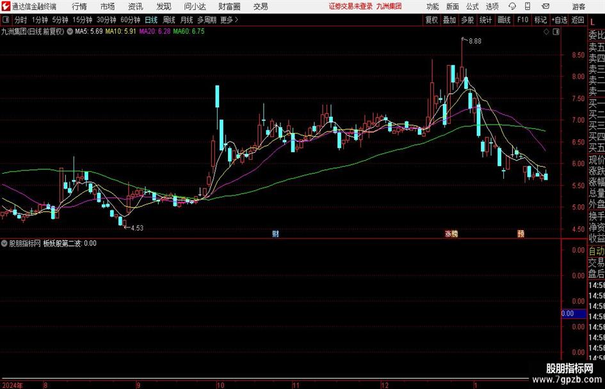
Task: Switch to the 分时 period tab
Action: 20,20
